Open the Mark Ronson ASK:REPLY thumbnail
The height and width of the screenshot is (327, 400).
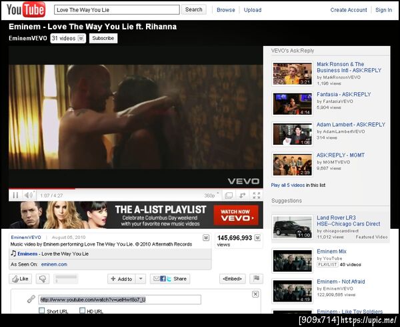pos(293,73)
